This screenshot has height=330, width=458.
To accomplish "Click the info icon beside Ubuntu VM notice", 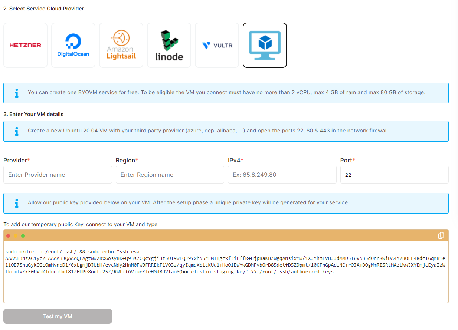I will [x=16, y=131].
